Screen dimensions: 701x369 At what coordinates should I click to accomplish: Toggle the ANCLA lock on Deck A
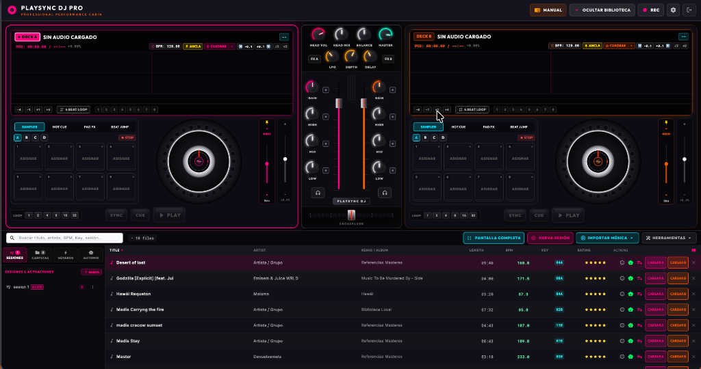point(193,46)
